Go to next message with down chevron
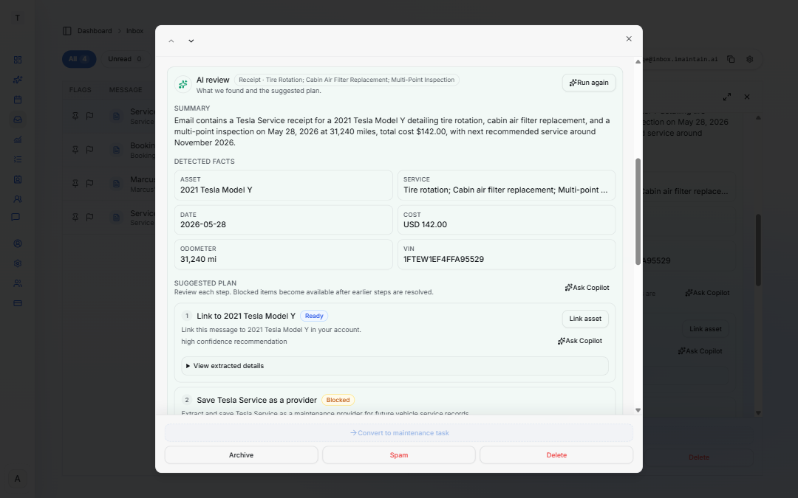Viewport: 798px width, 498px height. tap(191, 41)
